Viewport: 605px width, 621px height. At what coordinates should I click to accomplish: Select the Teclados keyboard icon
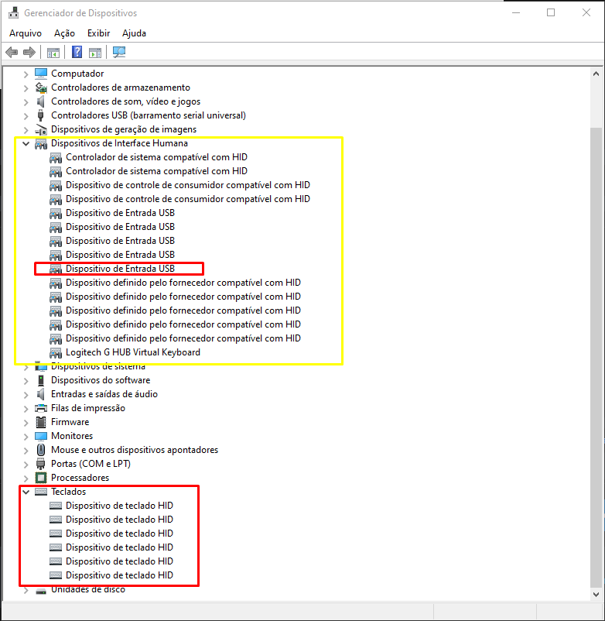[x=41, y=492]
